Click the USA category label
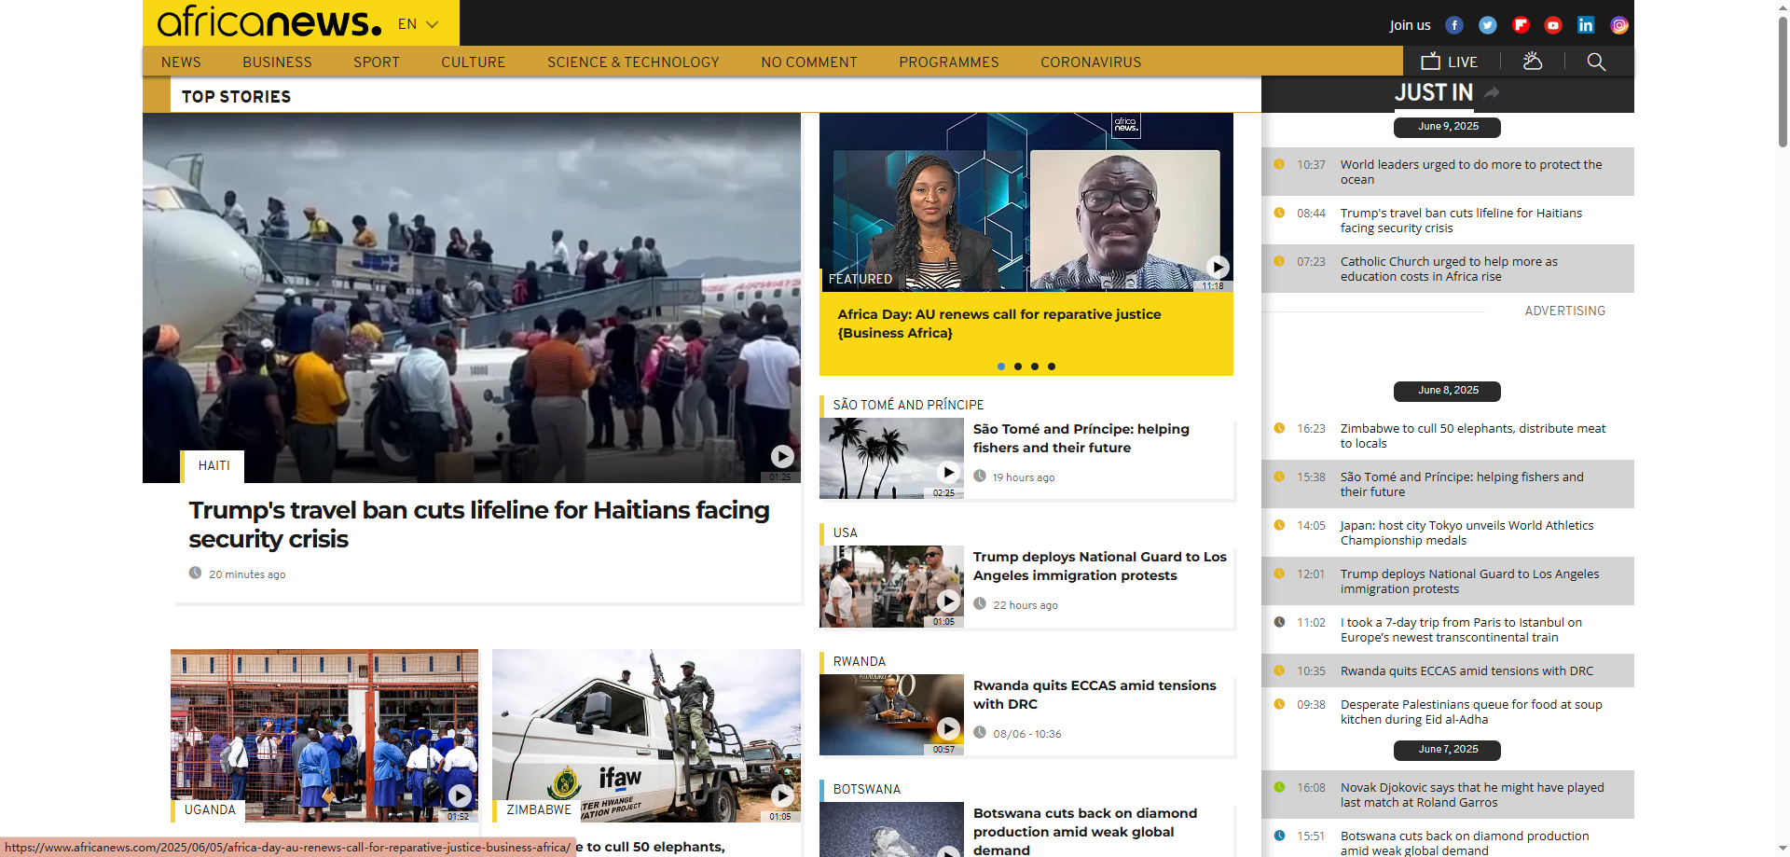Screen dimensions: 1790x857 (x=846, y=532)
